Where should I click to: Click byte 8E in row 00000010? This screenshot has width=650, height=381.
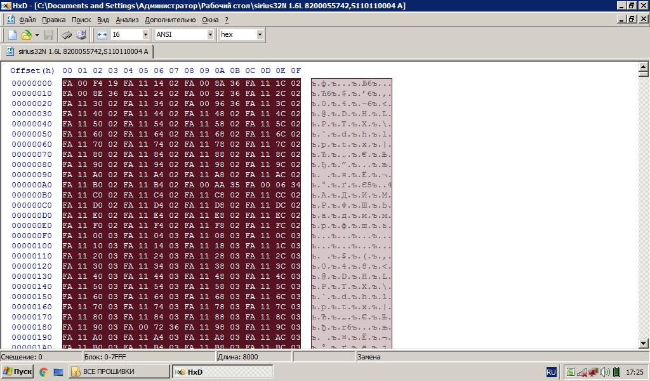[98, 93]
